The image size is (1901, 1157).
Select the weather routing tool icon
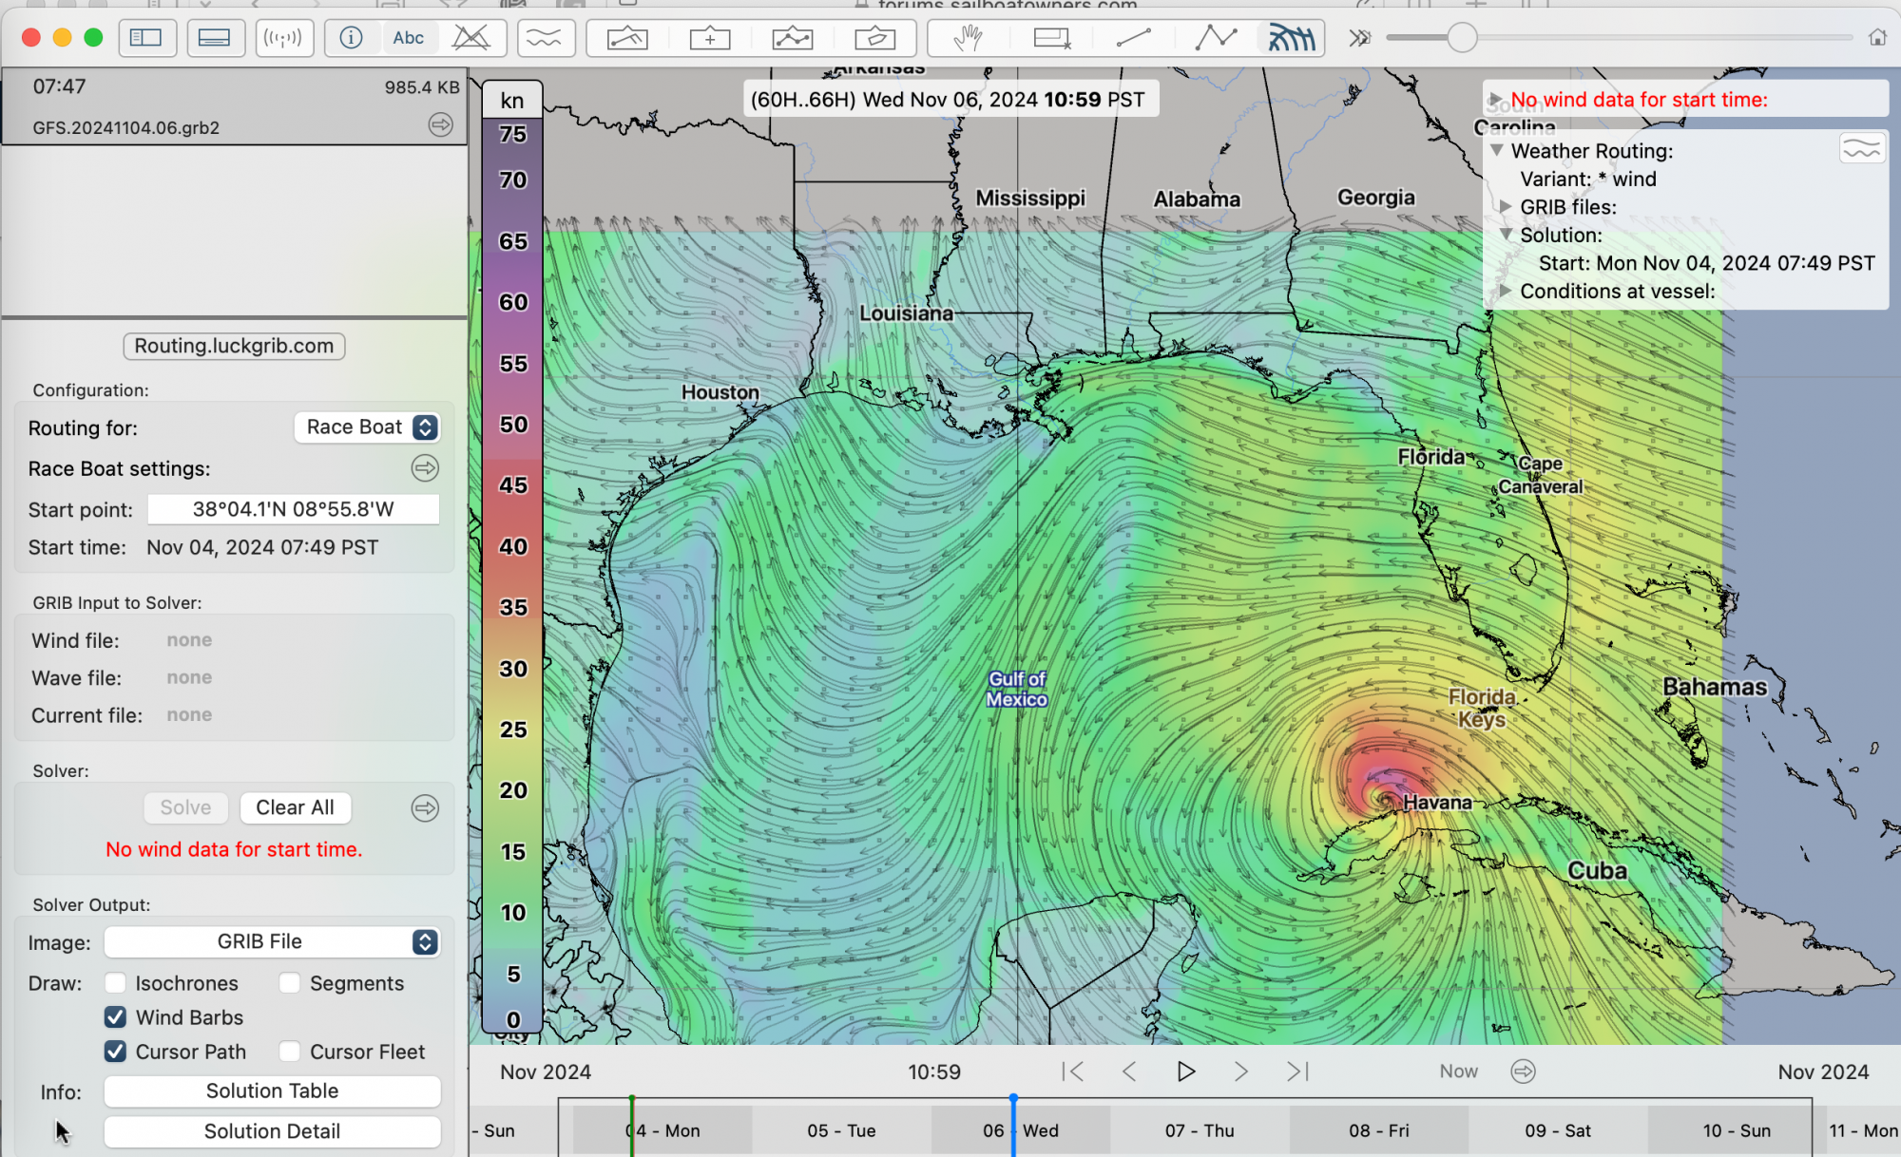pyautogui.click(x=1292, y=38)
